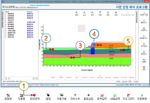Save the project with 저장하기
150x103 pixels.
point(144,28)
